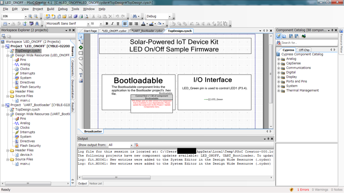Click the Find binoculars icon
This screenshot has height=193, width=344.
(x=135, y=16)
